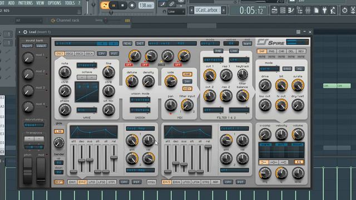
Task: Open the polyphony mode dropdown
Action: click(x=210, y=43)
